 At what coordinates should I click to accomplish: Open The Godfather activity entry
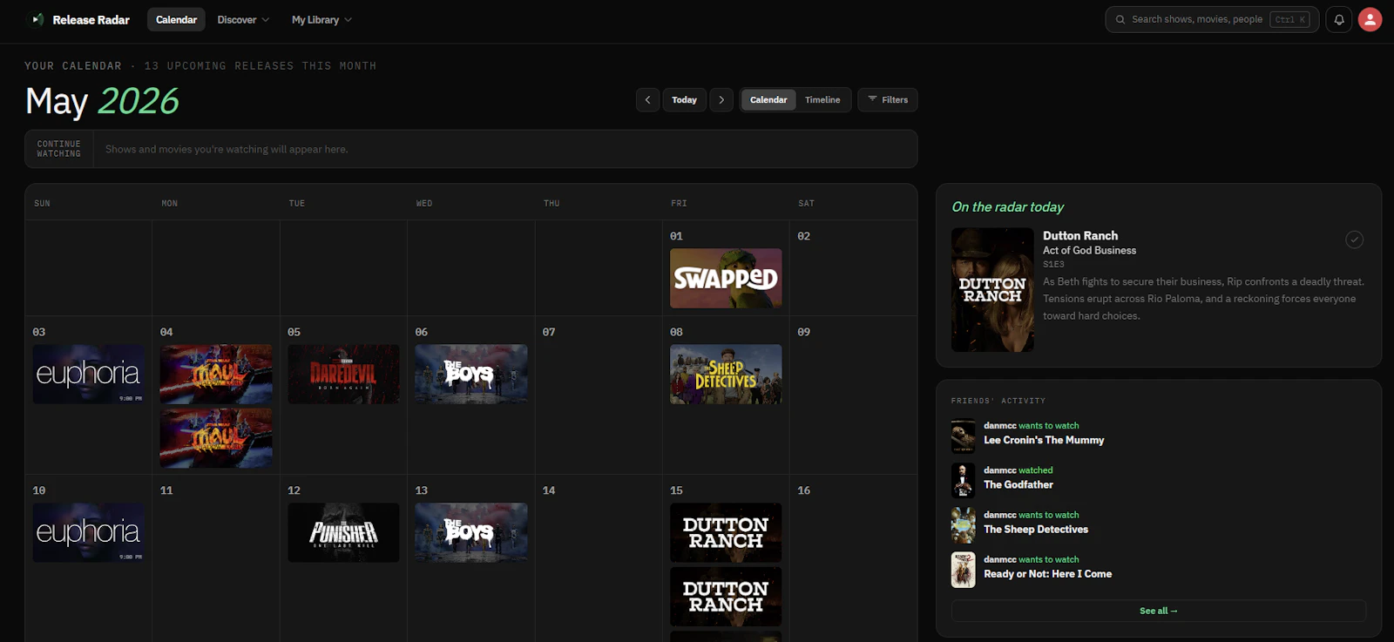click(1018, 484)
